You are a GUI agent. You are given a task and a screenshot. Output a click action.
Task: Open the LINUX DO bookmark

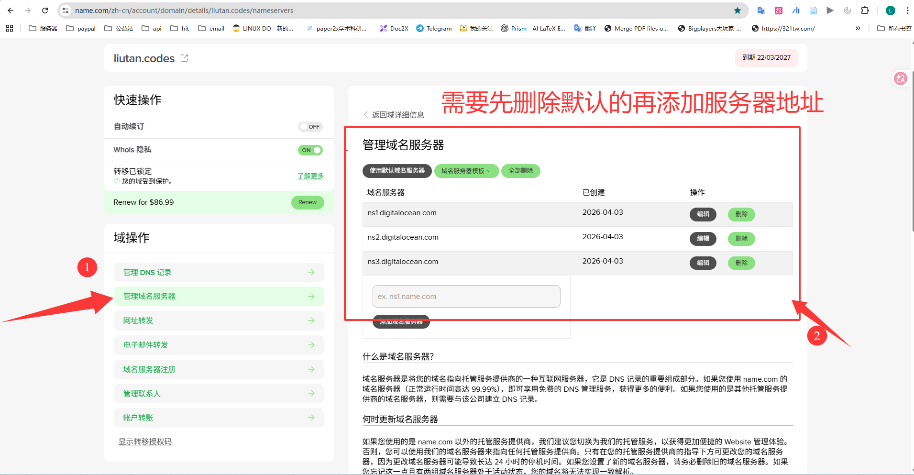tap(263, 28)
